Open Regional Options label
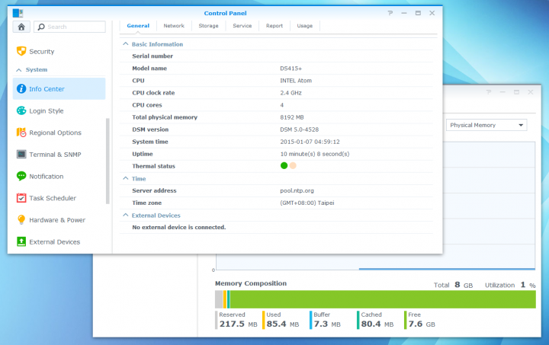Viewport: 549px width, 345px height. [x=55, y=133]
